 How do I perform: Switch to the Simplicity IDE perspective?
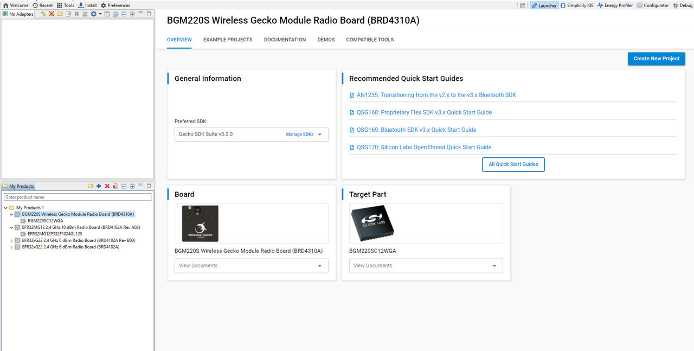(563, 5)
